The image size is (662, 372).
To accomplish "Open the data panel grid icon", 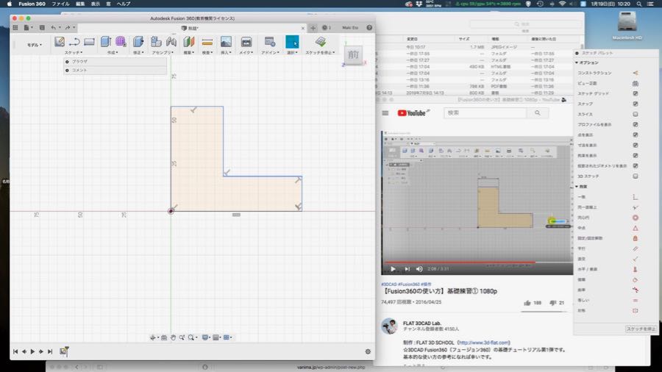I will pos(15,27).
